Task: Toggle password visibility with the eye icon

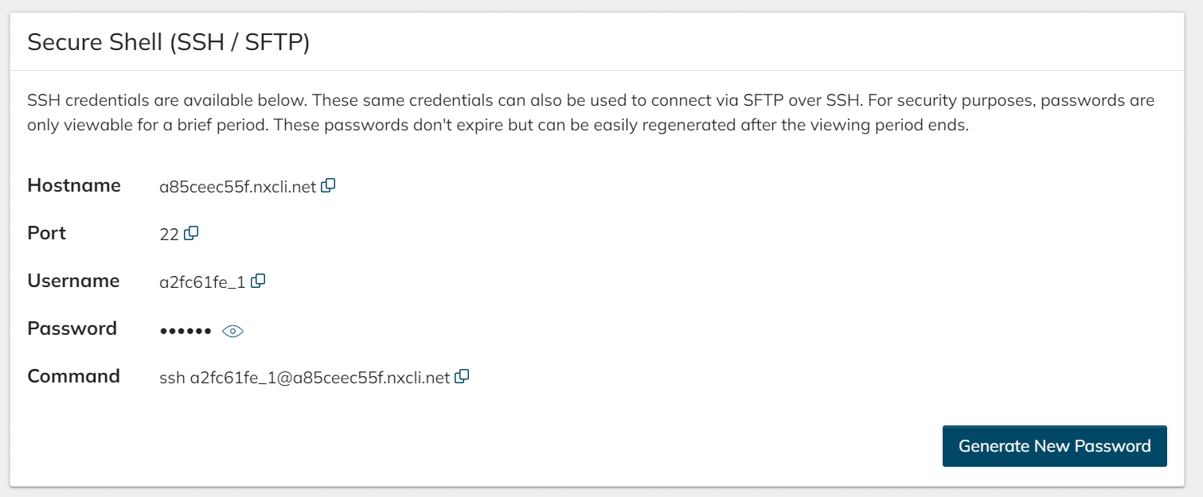Action: (x=232, y=329)
